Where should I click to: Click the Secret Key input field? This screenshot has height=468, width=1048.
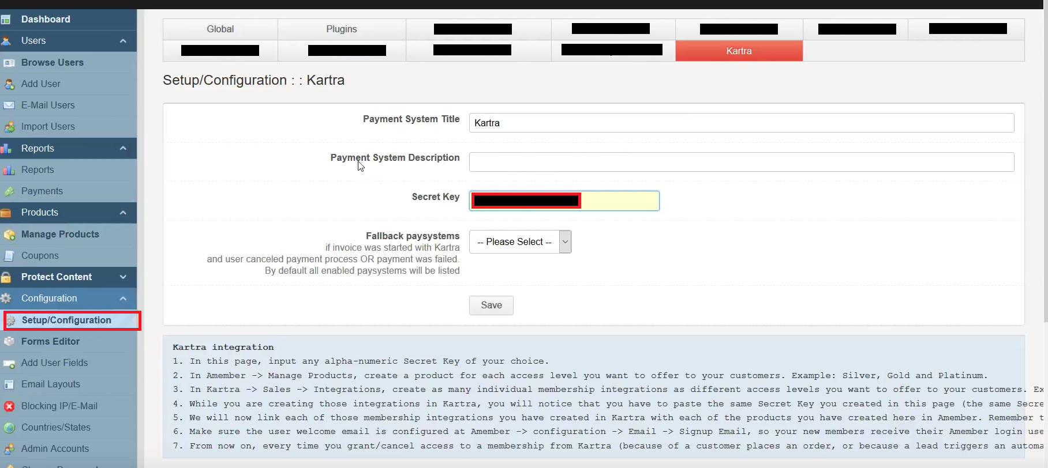coord(564,201)
